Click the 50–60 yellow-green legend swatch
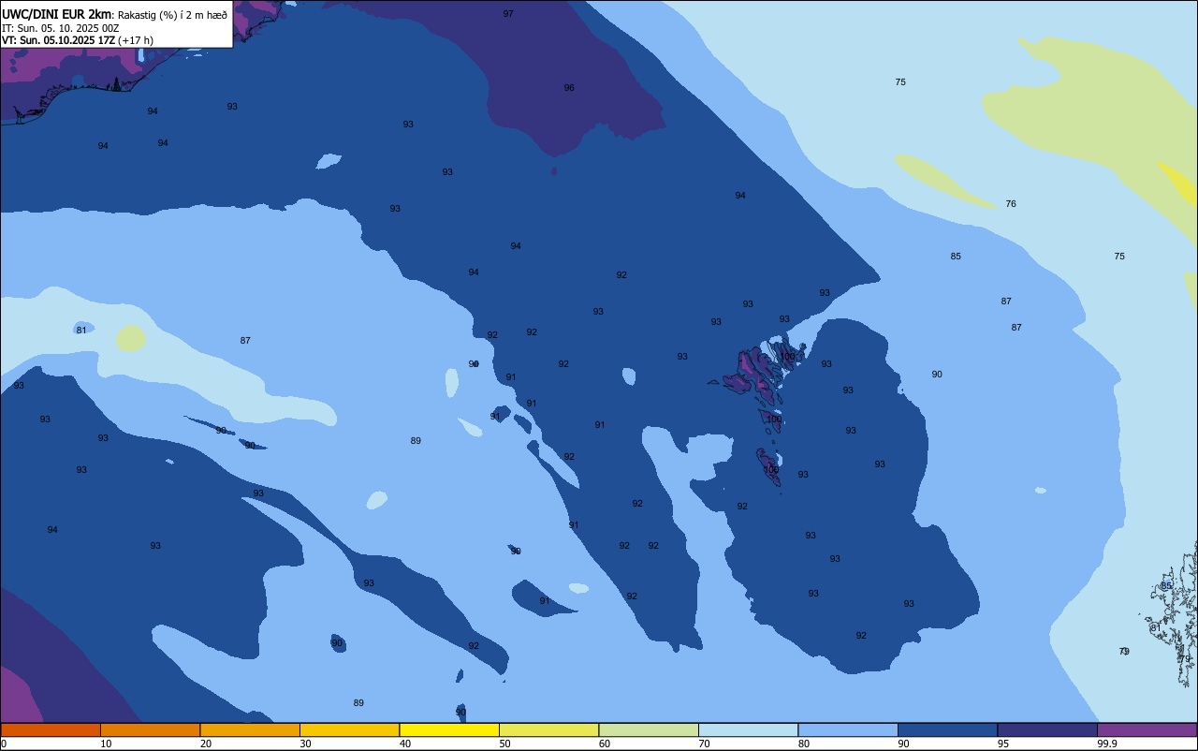 (x=548, y=729)
